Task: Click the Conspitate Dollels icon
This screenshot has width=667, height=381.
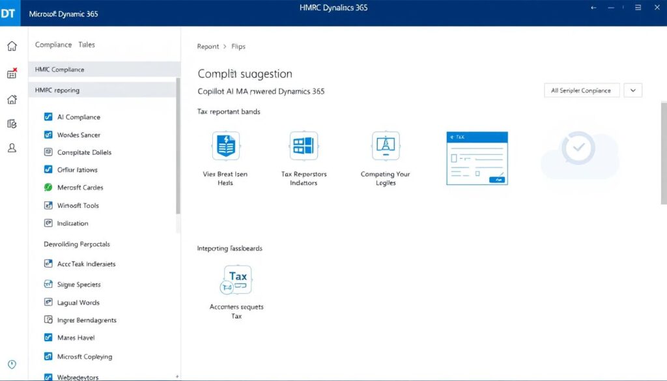Action: [x=48, y=152]
